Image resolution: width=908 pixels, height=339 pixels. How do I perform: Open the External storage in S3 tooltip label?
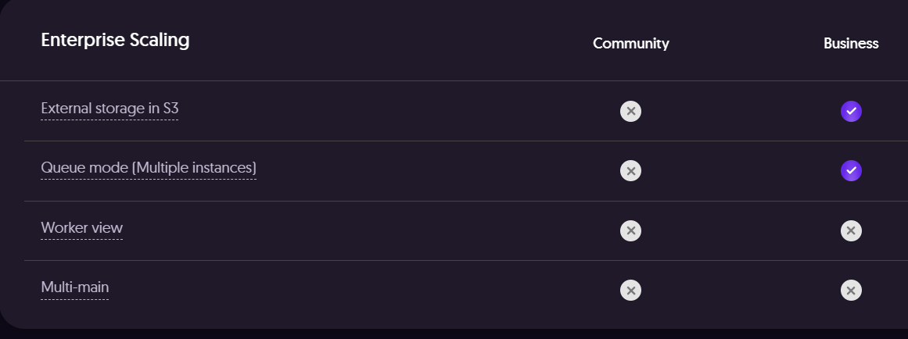pos(109,109)
